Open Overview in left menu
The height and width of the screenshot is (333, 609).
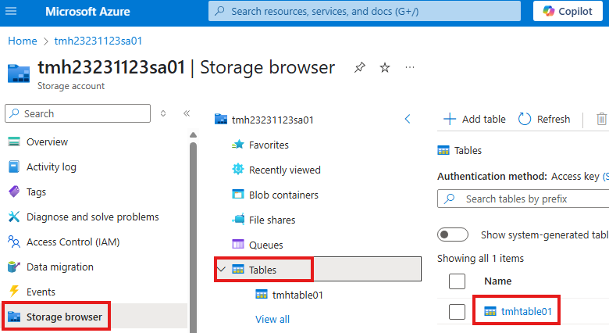(x=47, y=142)
